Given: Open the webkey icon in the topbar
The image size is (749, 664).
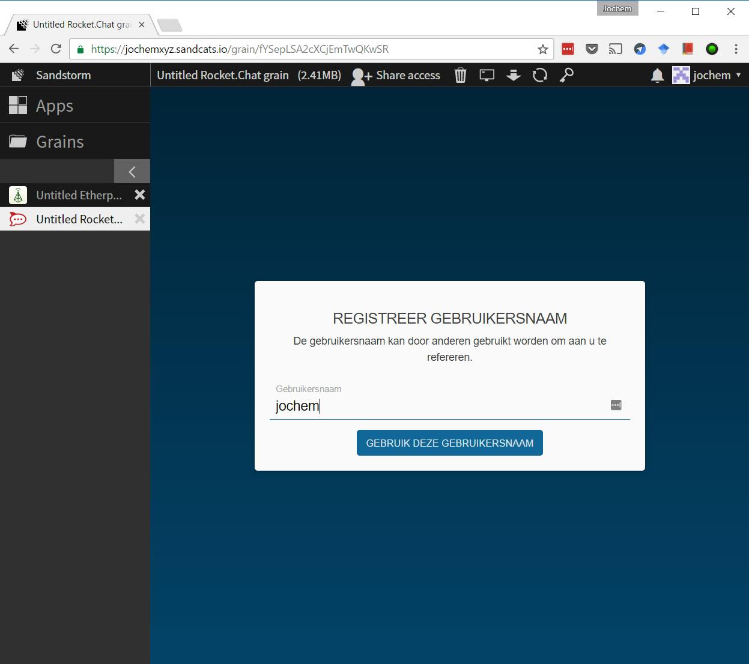Looking at the screenshot, I should [566, 75].
